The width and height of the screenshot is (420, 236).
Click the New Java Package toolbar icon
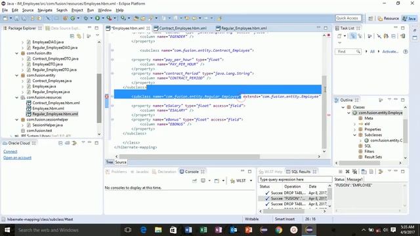coord(65,18)
